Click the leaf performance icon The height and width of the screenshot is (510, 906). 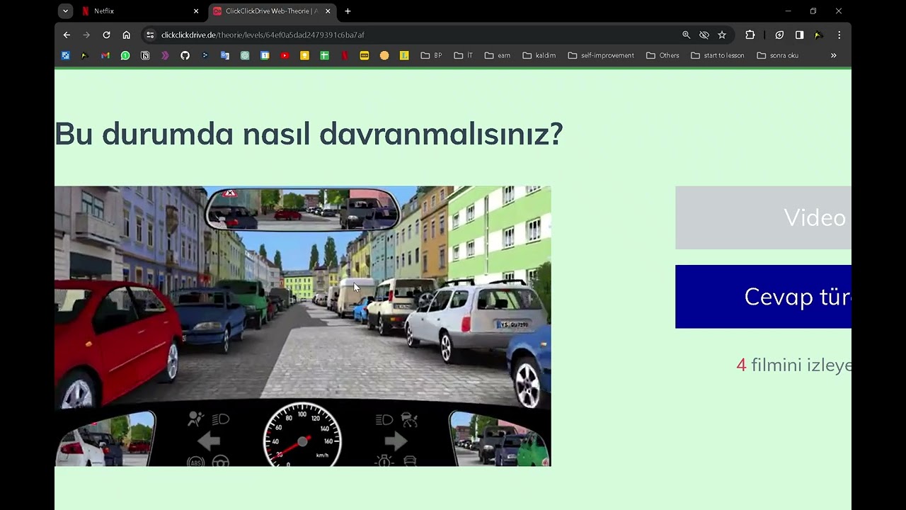coord(779,35)
